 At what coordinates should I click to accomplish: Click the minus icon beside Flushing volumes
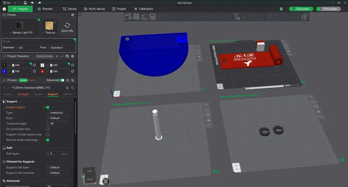point(62,56)
